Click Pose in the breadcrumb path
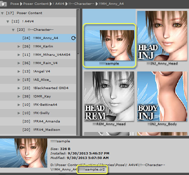This screenshot has height=175, width=189. coord(14,4)
